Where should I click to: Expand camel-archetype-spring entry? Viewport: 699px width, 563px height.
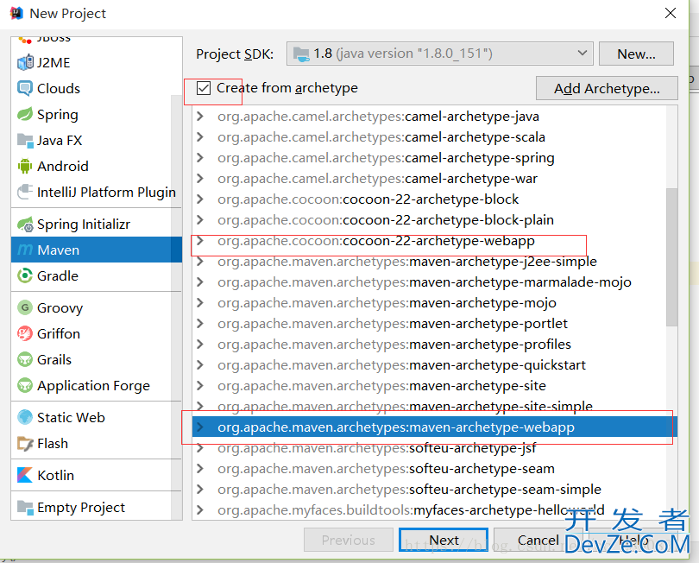tap(200, 158)
